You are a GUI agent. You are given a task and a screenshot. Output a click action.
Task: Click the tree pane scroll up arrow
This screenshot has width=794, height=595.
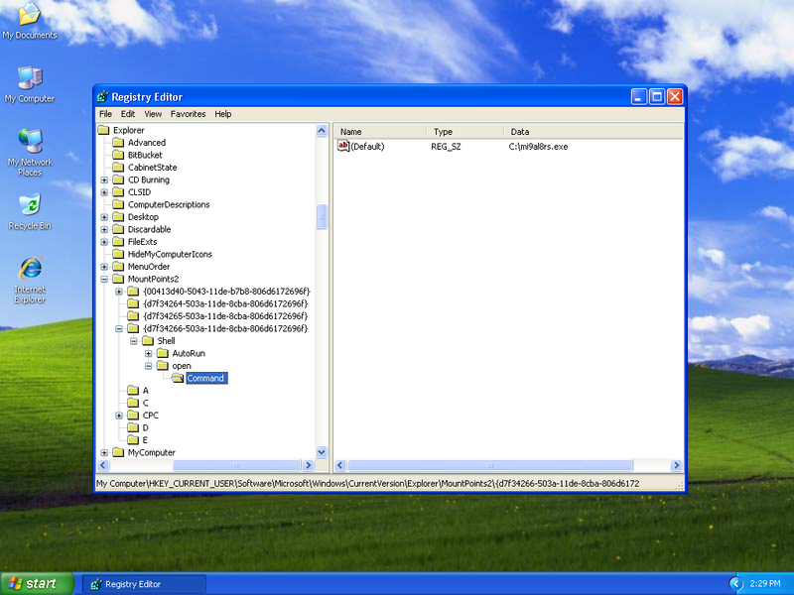322,131
